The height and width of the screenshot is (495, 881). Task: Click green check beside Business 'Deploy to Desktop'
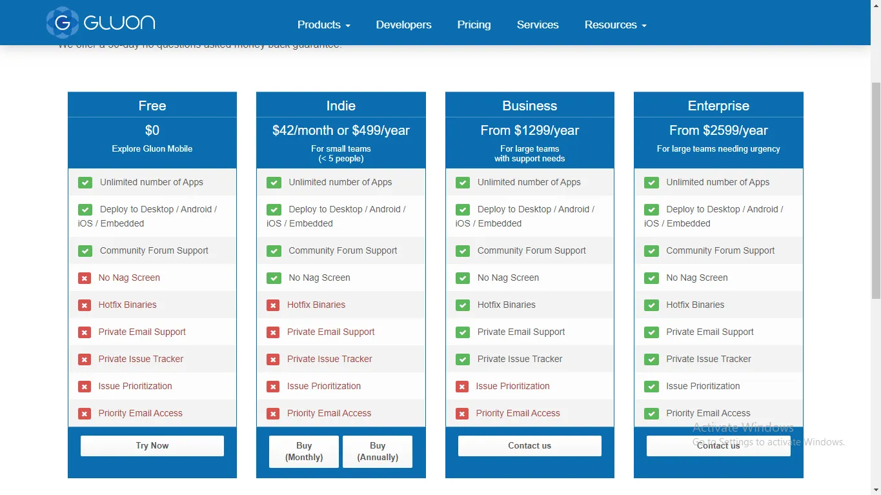click(463, 210)
